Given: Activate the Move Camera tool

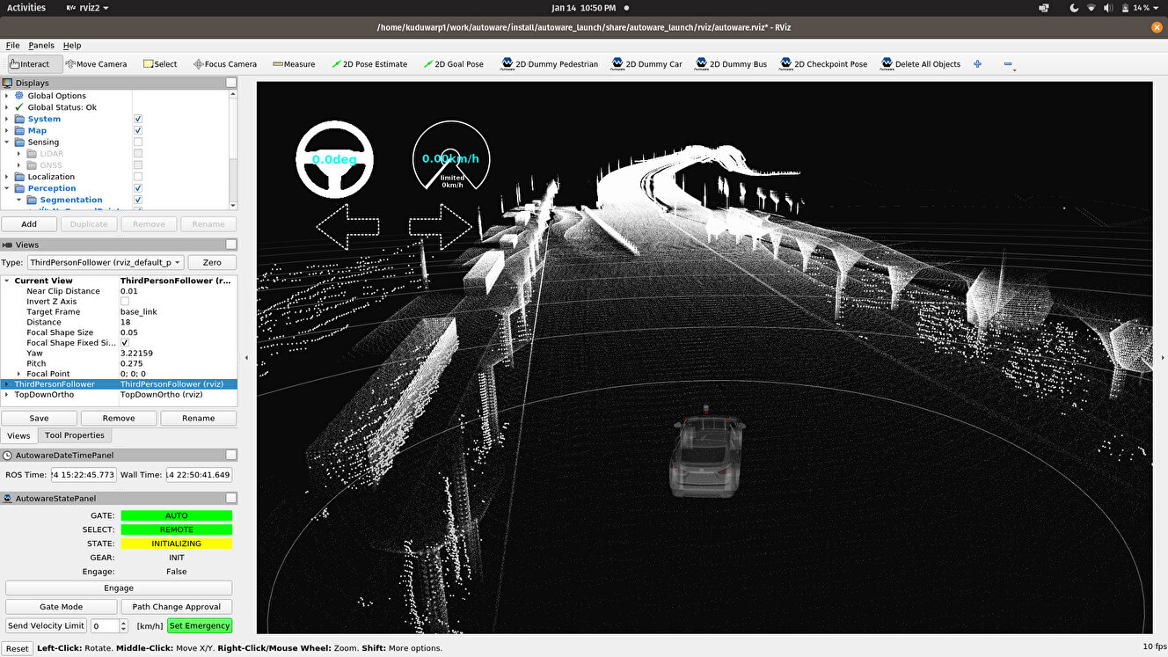Looking at the screenshot, I should pyautogui.click(x=95, y=64).
